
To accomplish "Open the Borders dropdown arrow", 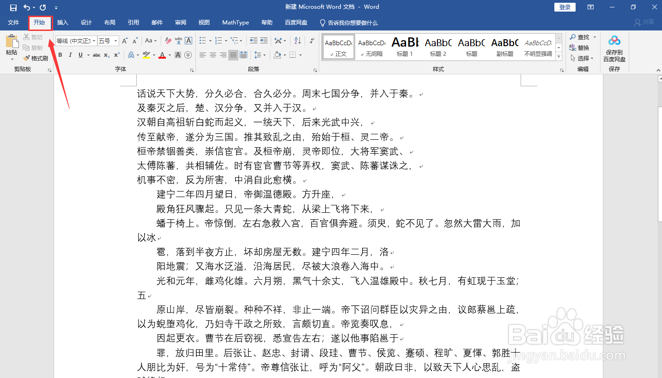I will [x=300, y=55].
